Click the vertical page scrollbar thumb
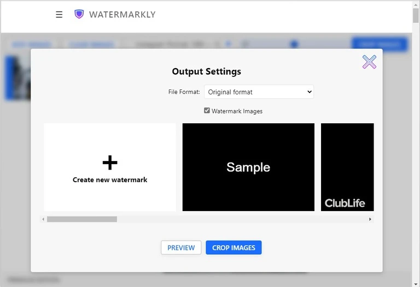The width and height of the screenshot is (420, 287). point(416,15)
